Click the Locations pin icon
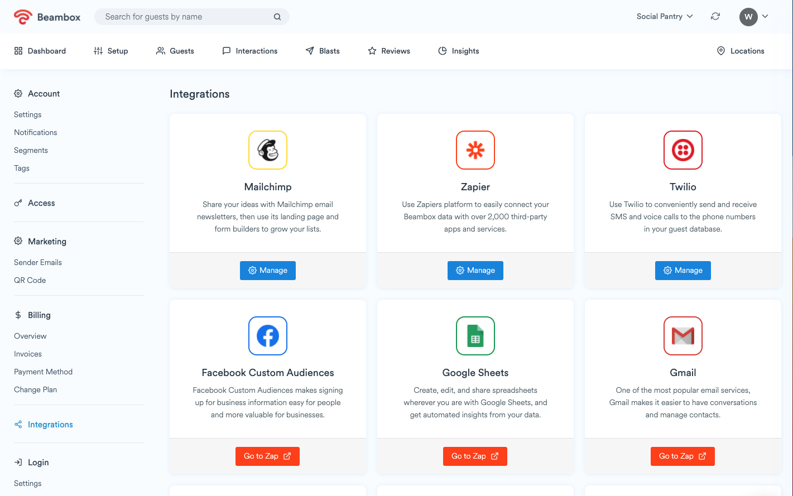 tap(721, 51)
